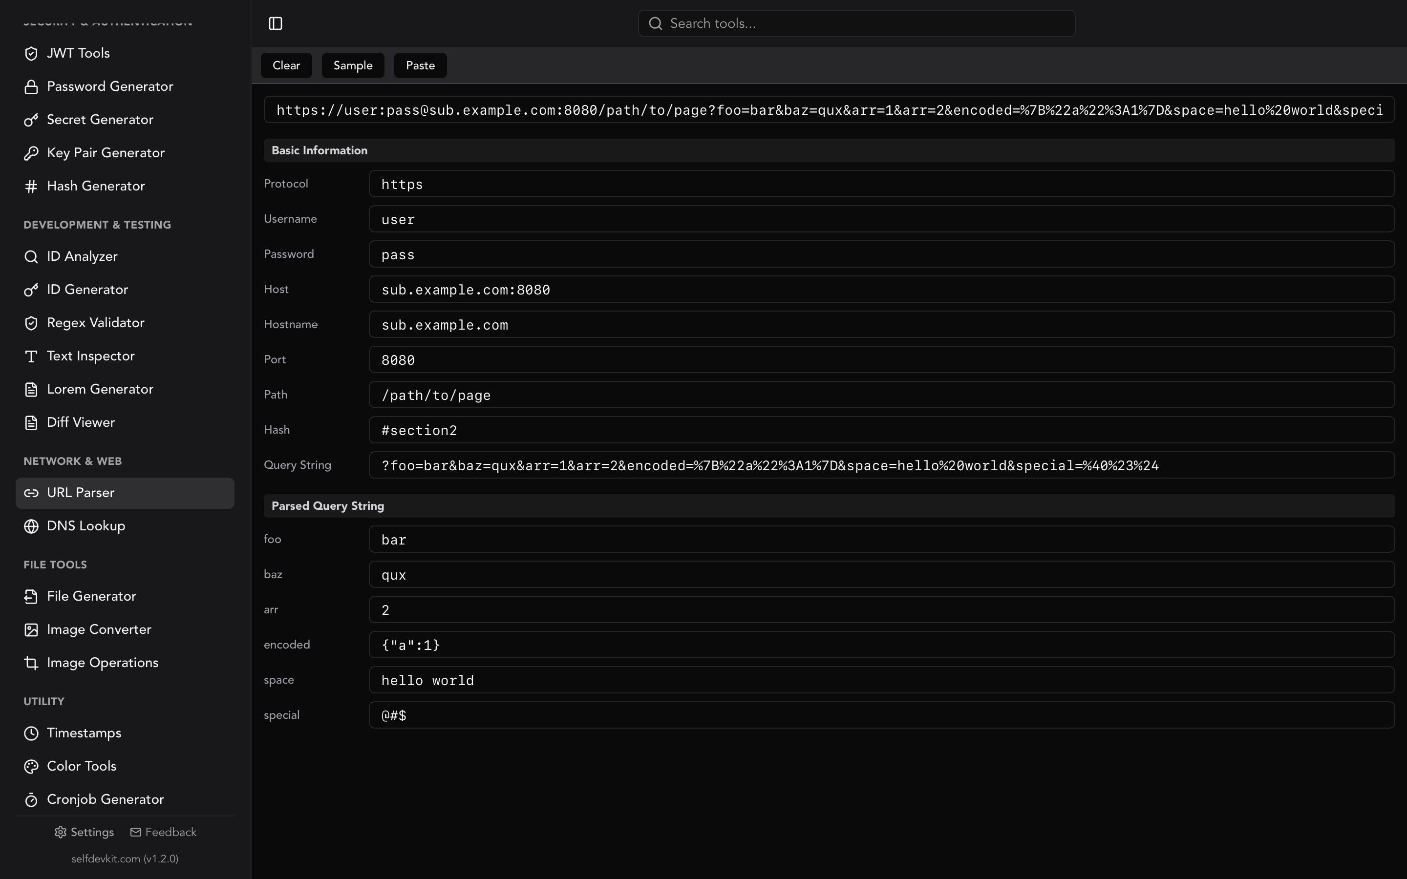
Task: Open the Hash Generator
Action: (96, 186)
